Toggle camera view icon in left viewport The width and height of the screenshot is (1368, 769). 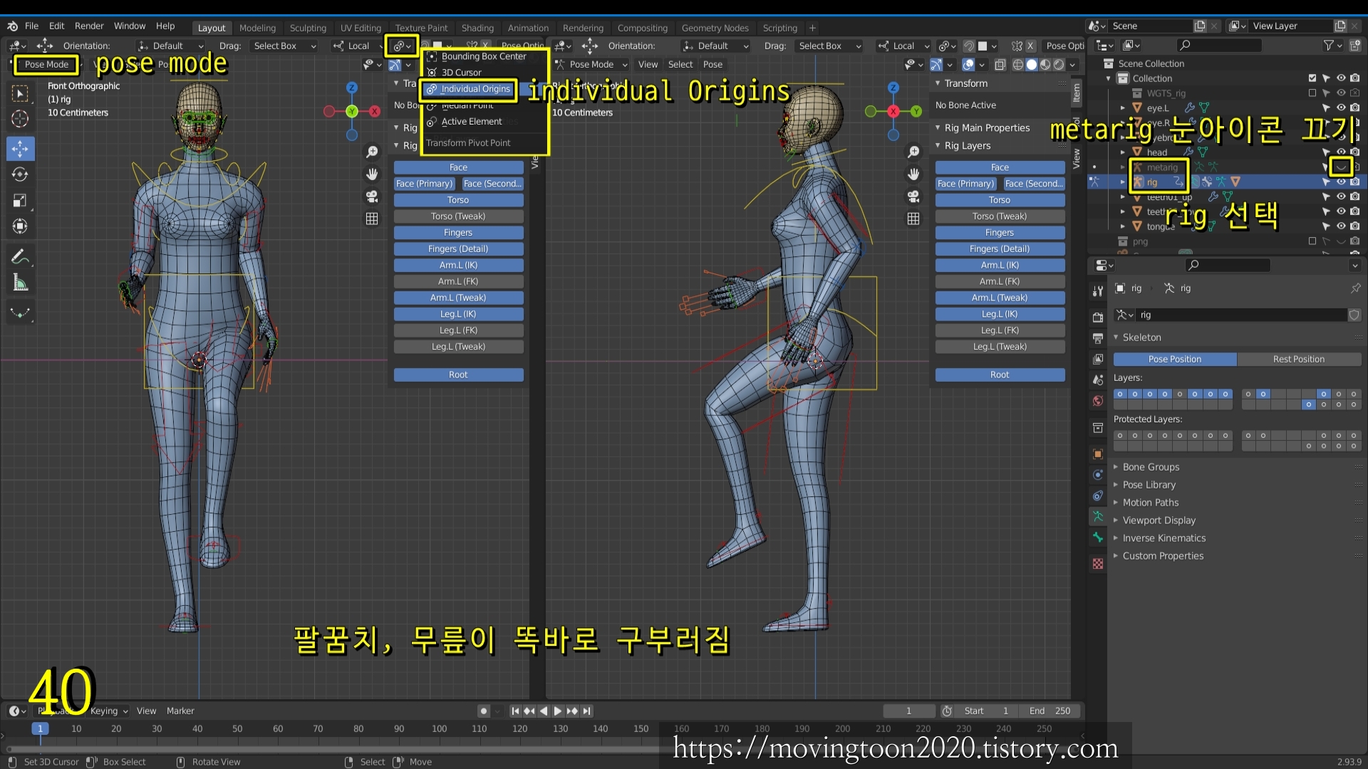(372, 196)
